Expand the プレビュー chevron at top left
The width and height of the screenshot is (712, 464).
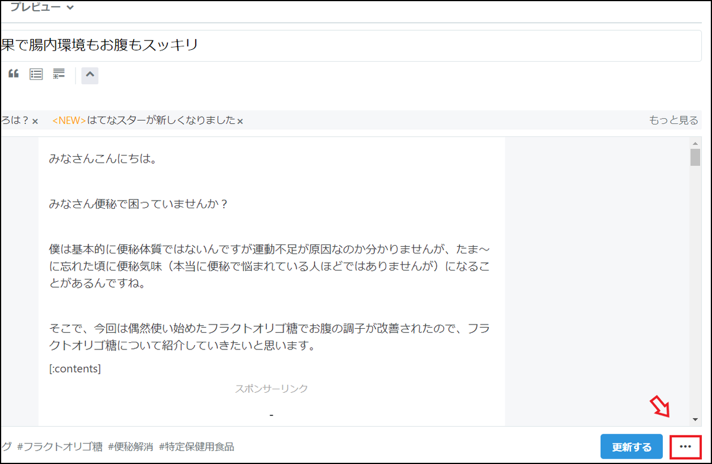[69, 8]
